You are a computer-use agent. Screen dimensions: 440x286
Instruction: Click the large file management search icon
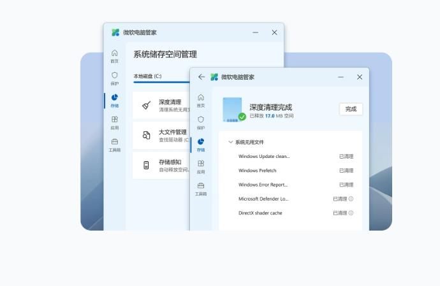[x=146, y=135]
